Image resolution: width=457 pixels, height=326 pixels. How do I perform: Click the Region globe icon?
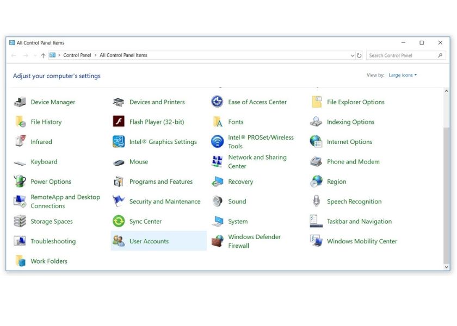tap(316, 181)
